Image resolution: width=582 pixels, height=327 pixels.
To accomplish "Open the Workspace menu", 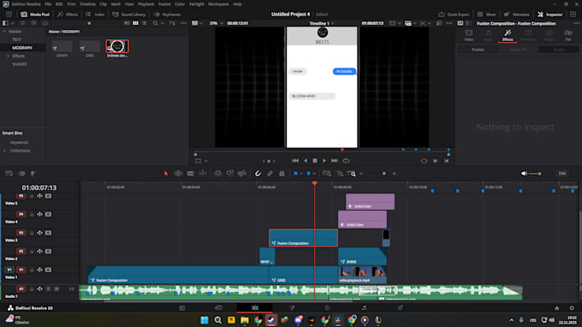I will [218, 4].
